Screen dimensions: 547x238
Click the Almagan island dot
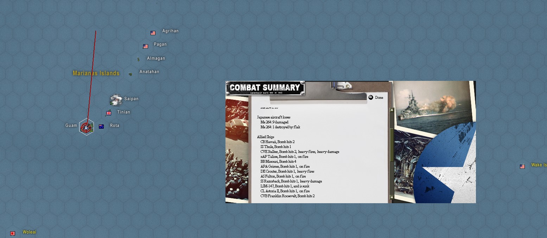tap(138, 59)
